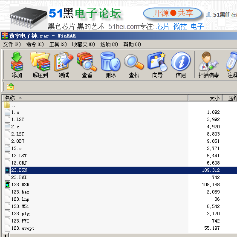Click the 2.OBJ blank file icon
This screenshot has height=237, width=237.
coord(7,141)
